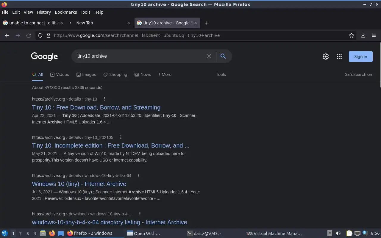Submit search with the magnifier icon
The image size is (381, 238).
click(x=223, y=56)
